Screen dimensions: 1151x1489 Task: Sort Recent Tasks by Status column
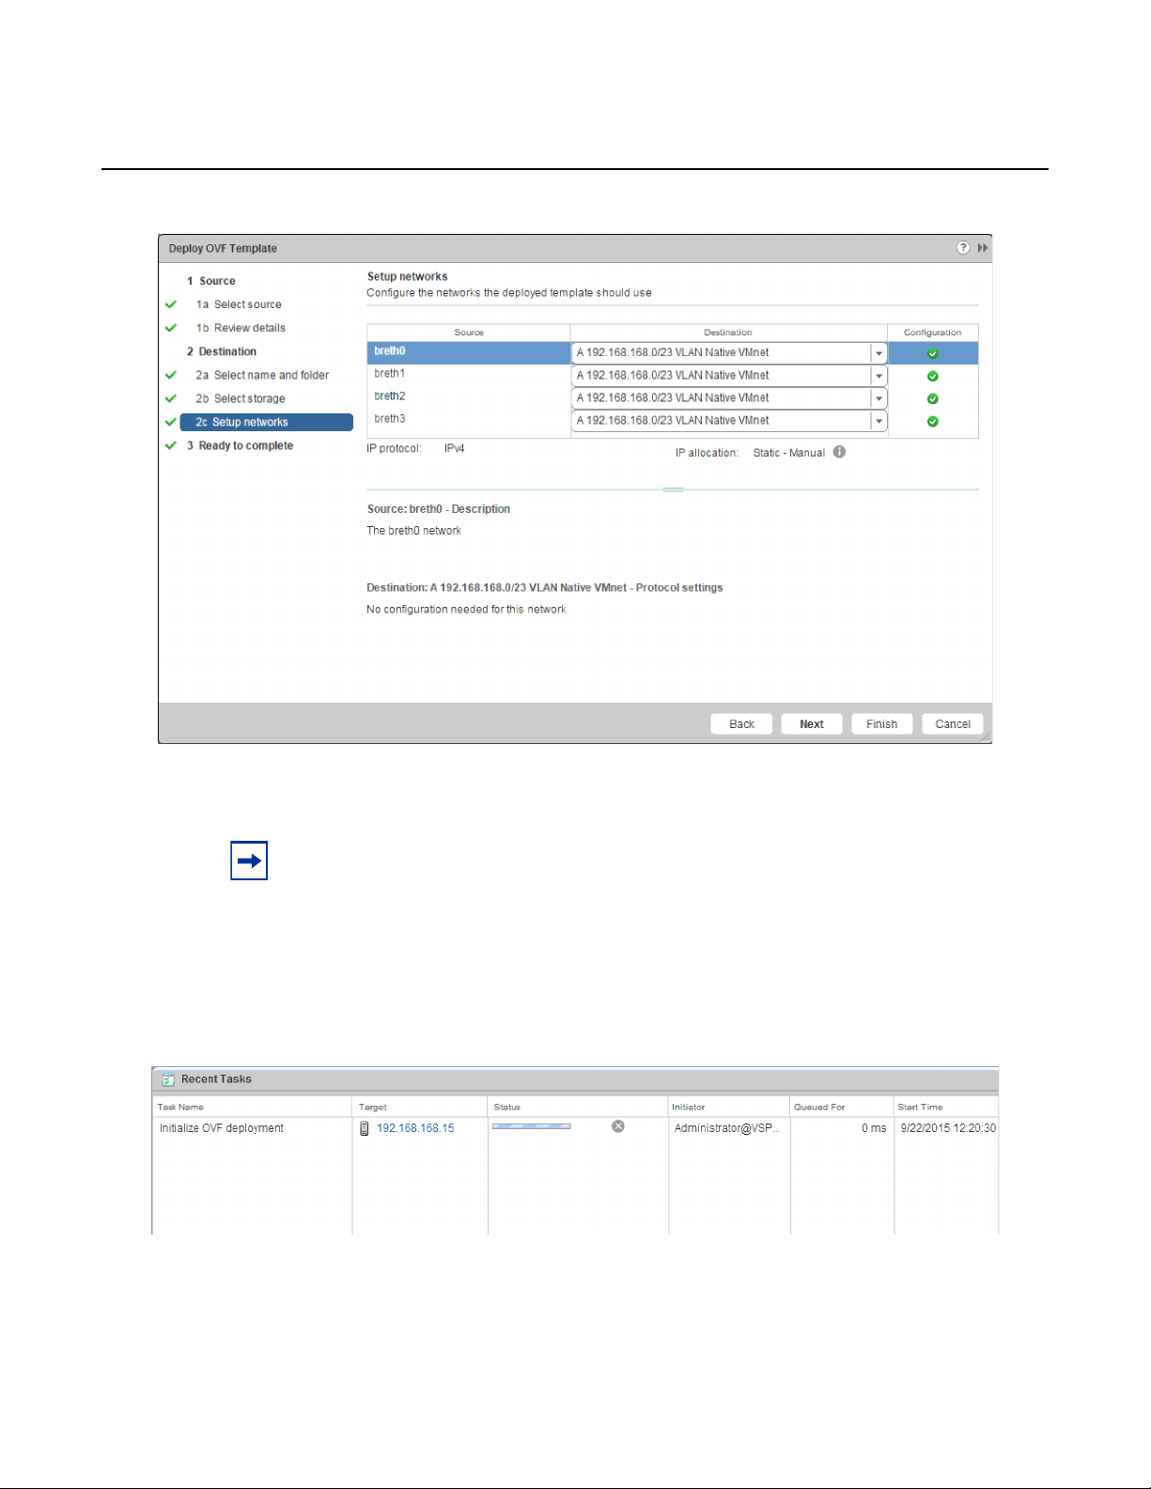(x=578, y=1107)
